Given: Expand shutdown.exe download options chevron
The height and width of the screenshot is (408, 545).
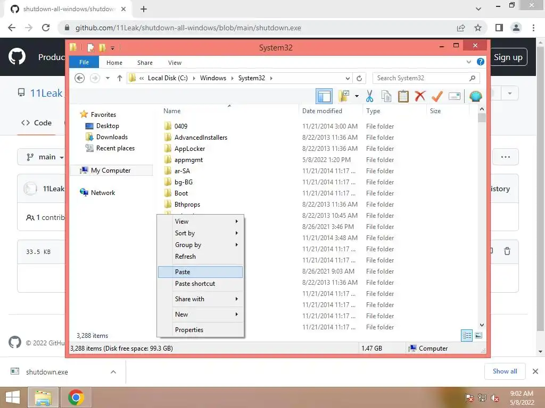Looking at the screenshot, I should point(113,372).
